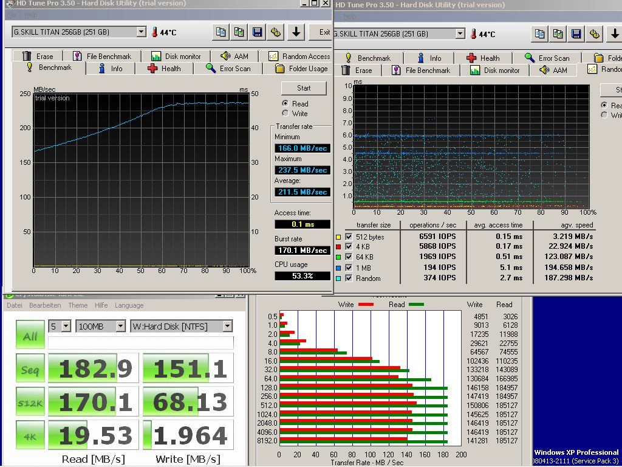Click yellow color swatch beside 512 bytes row
Screen dimensions: 622x467
pos(338,238)
